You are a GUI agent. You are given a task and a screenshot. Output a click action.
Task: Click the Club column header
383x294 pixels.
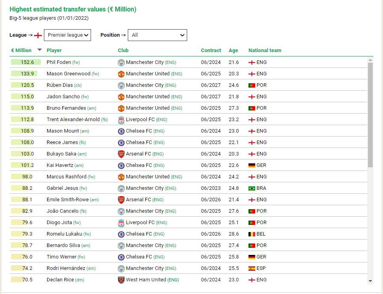[123, 50]
